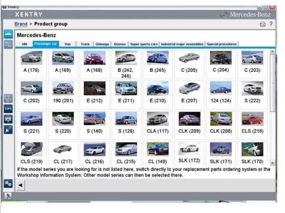
Task: Select the CL (215) model series
Action: point(126,154)
